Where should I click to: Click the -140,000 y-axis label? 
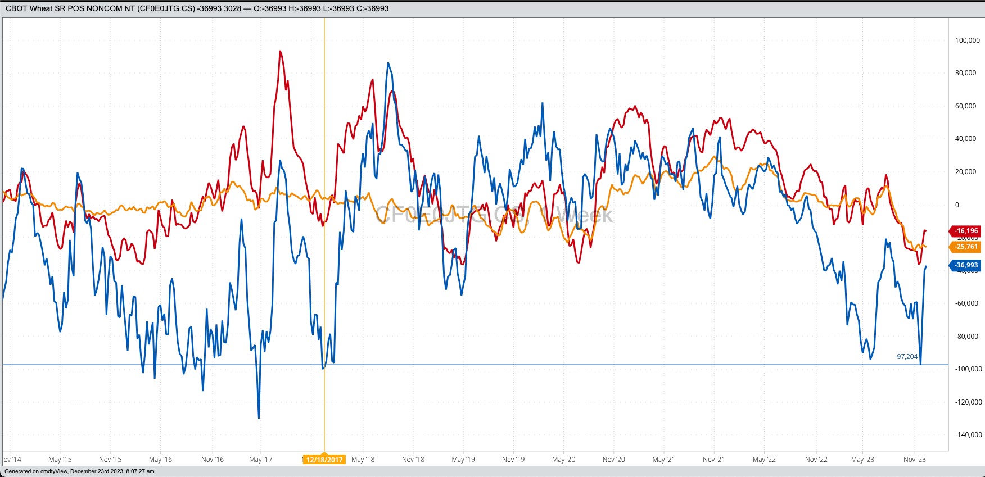pos(968,434)
